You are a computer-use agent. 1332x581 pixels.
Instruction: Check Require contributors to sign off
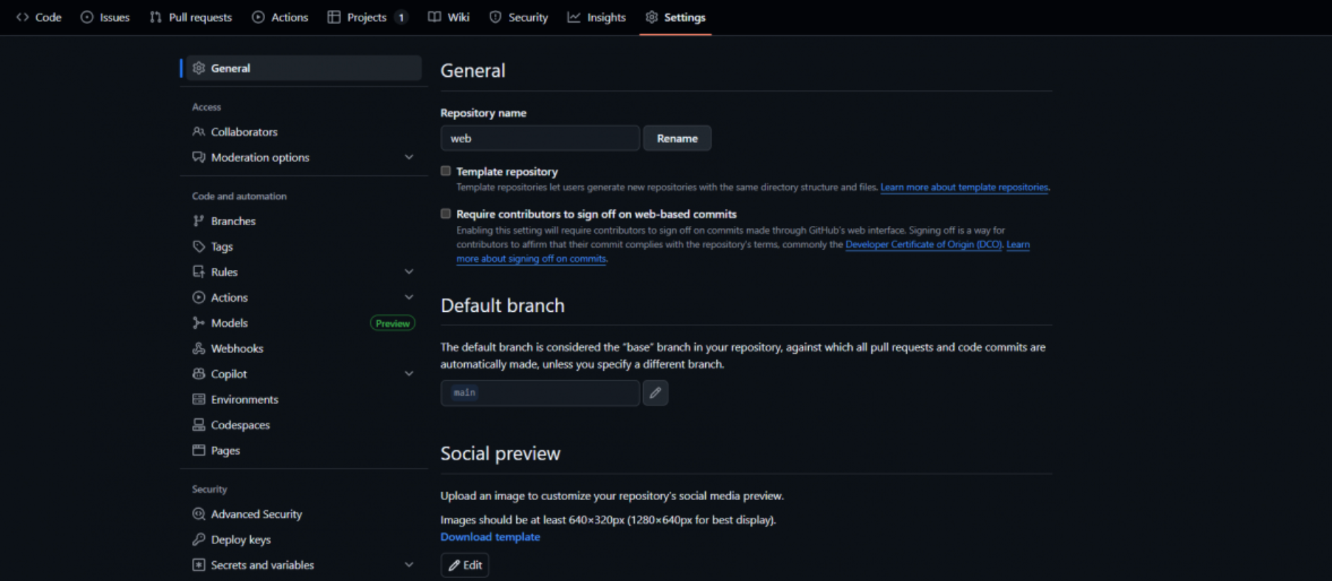click(446, 214)
